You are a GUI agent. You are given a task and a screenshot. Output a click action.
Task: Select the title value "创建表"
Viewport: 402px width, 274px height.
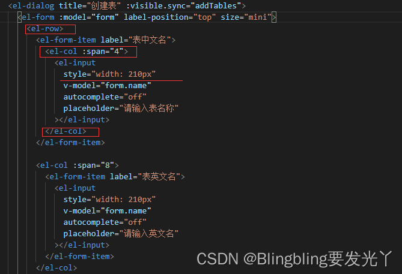click(x=104, y=5)
